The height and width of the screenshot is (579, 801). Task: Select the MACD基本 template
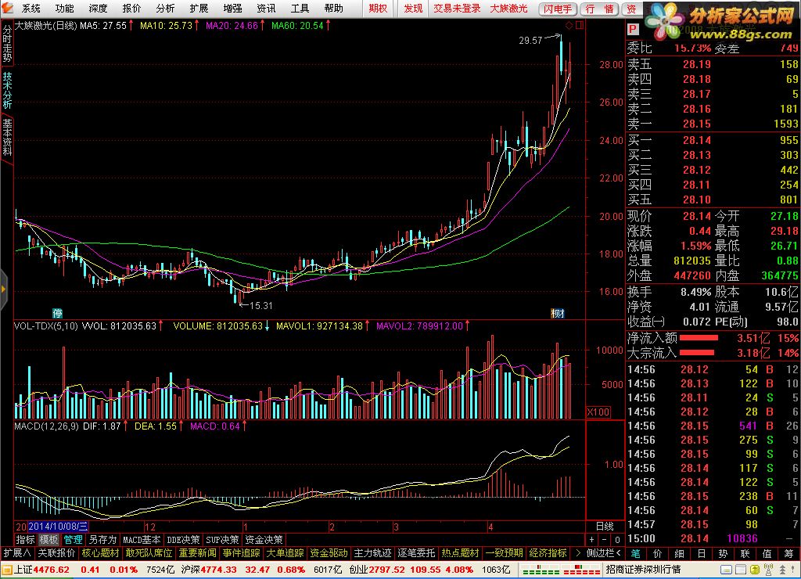pos(142,540)
